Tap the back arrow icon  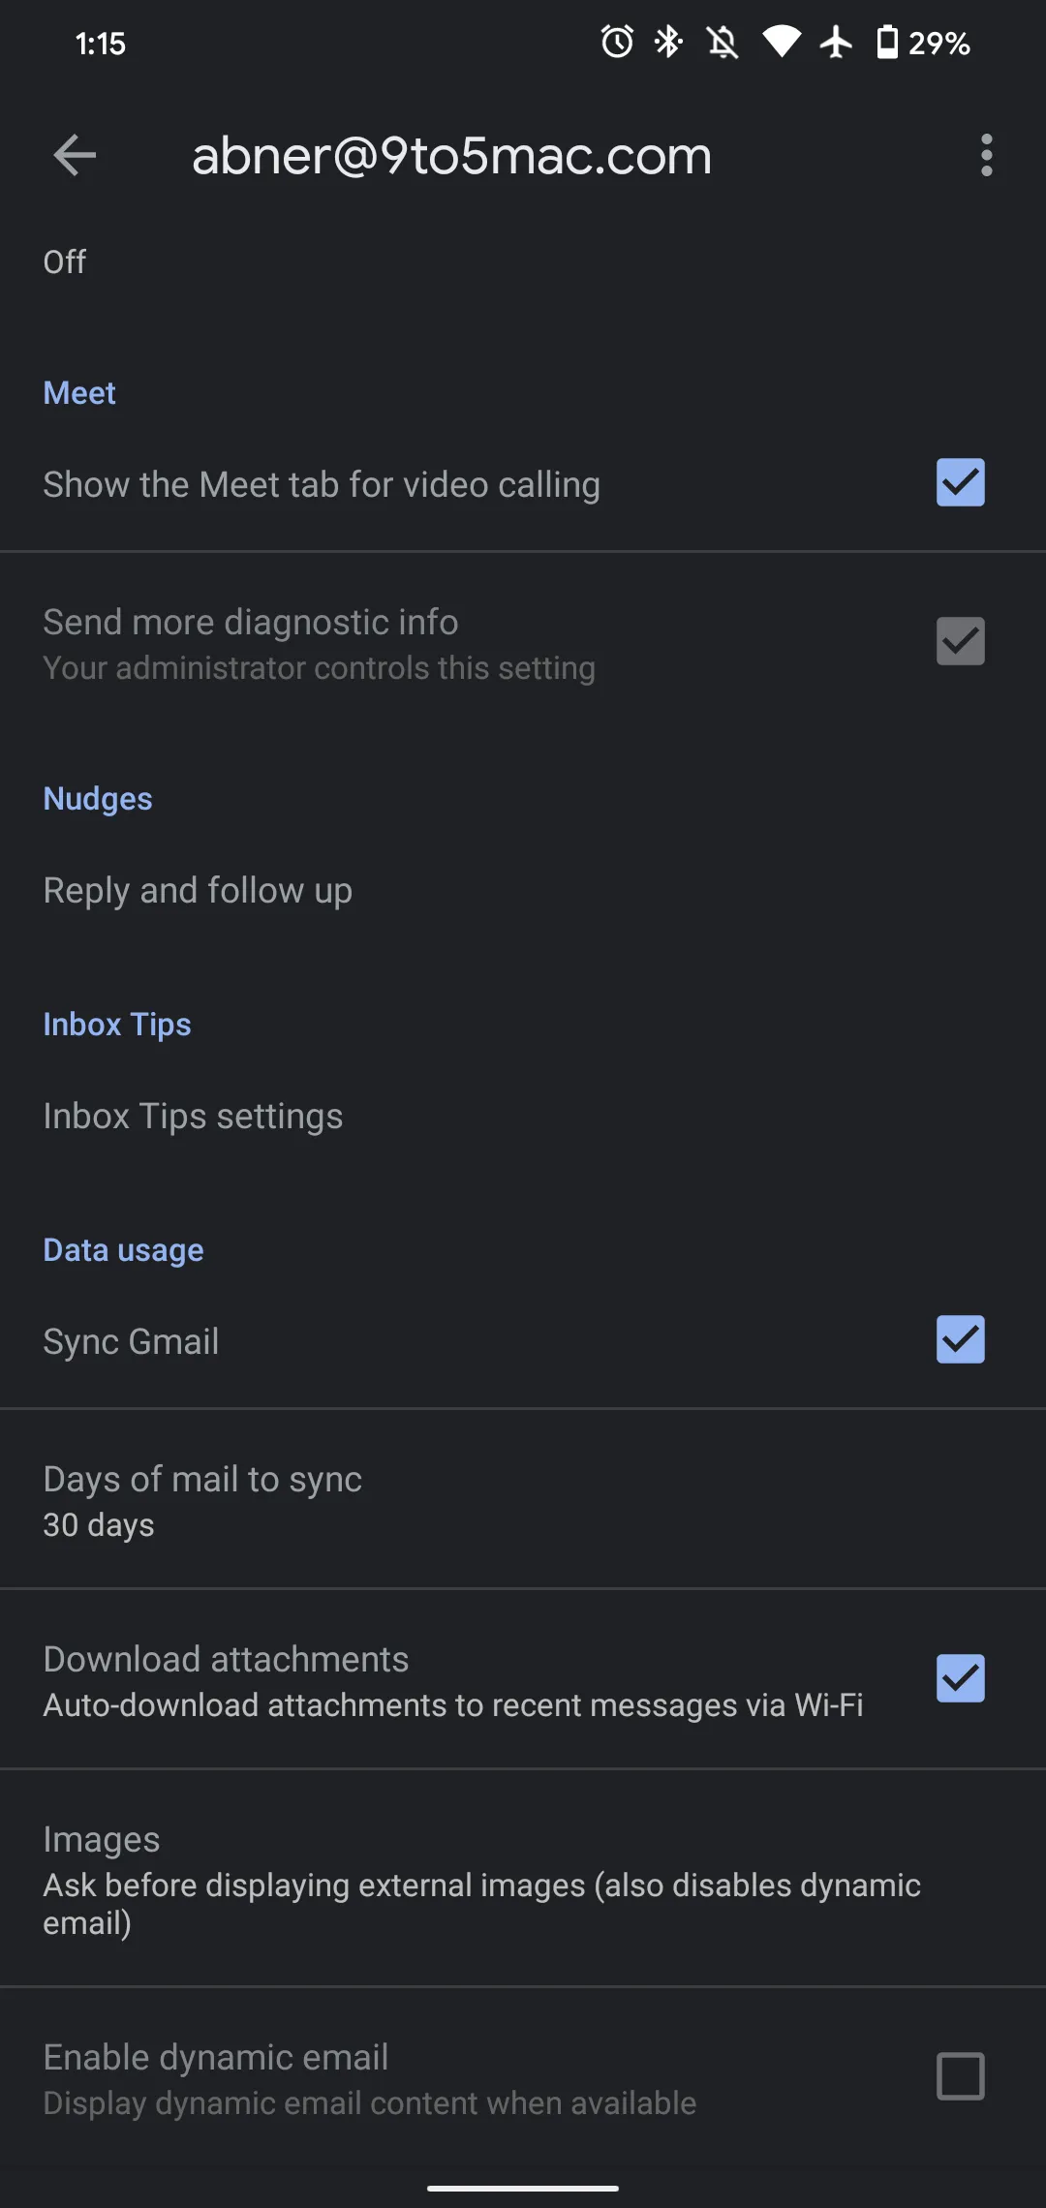click(x=75, y=155)
